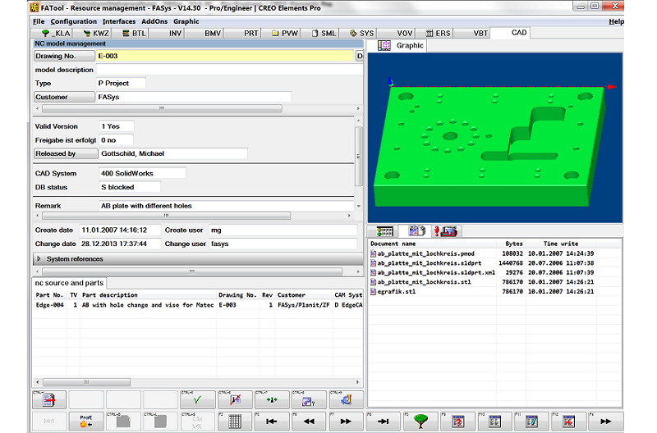Click the traffic-light list tab icon
The height and width of the screenshot is (433, 657).
(384, 232)
